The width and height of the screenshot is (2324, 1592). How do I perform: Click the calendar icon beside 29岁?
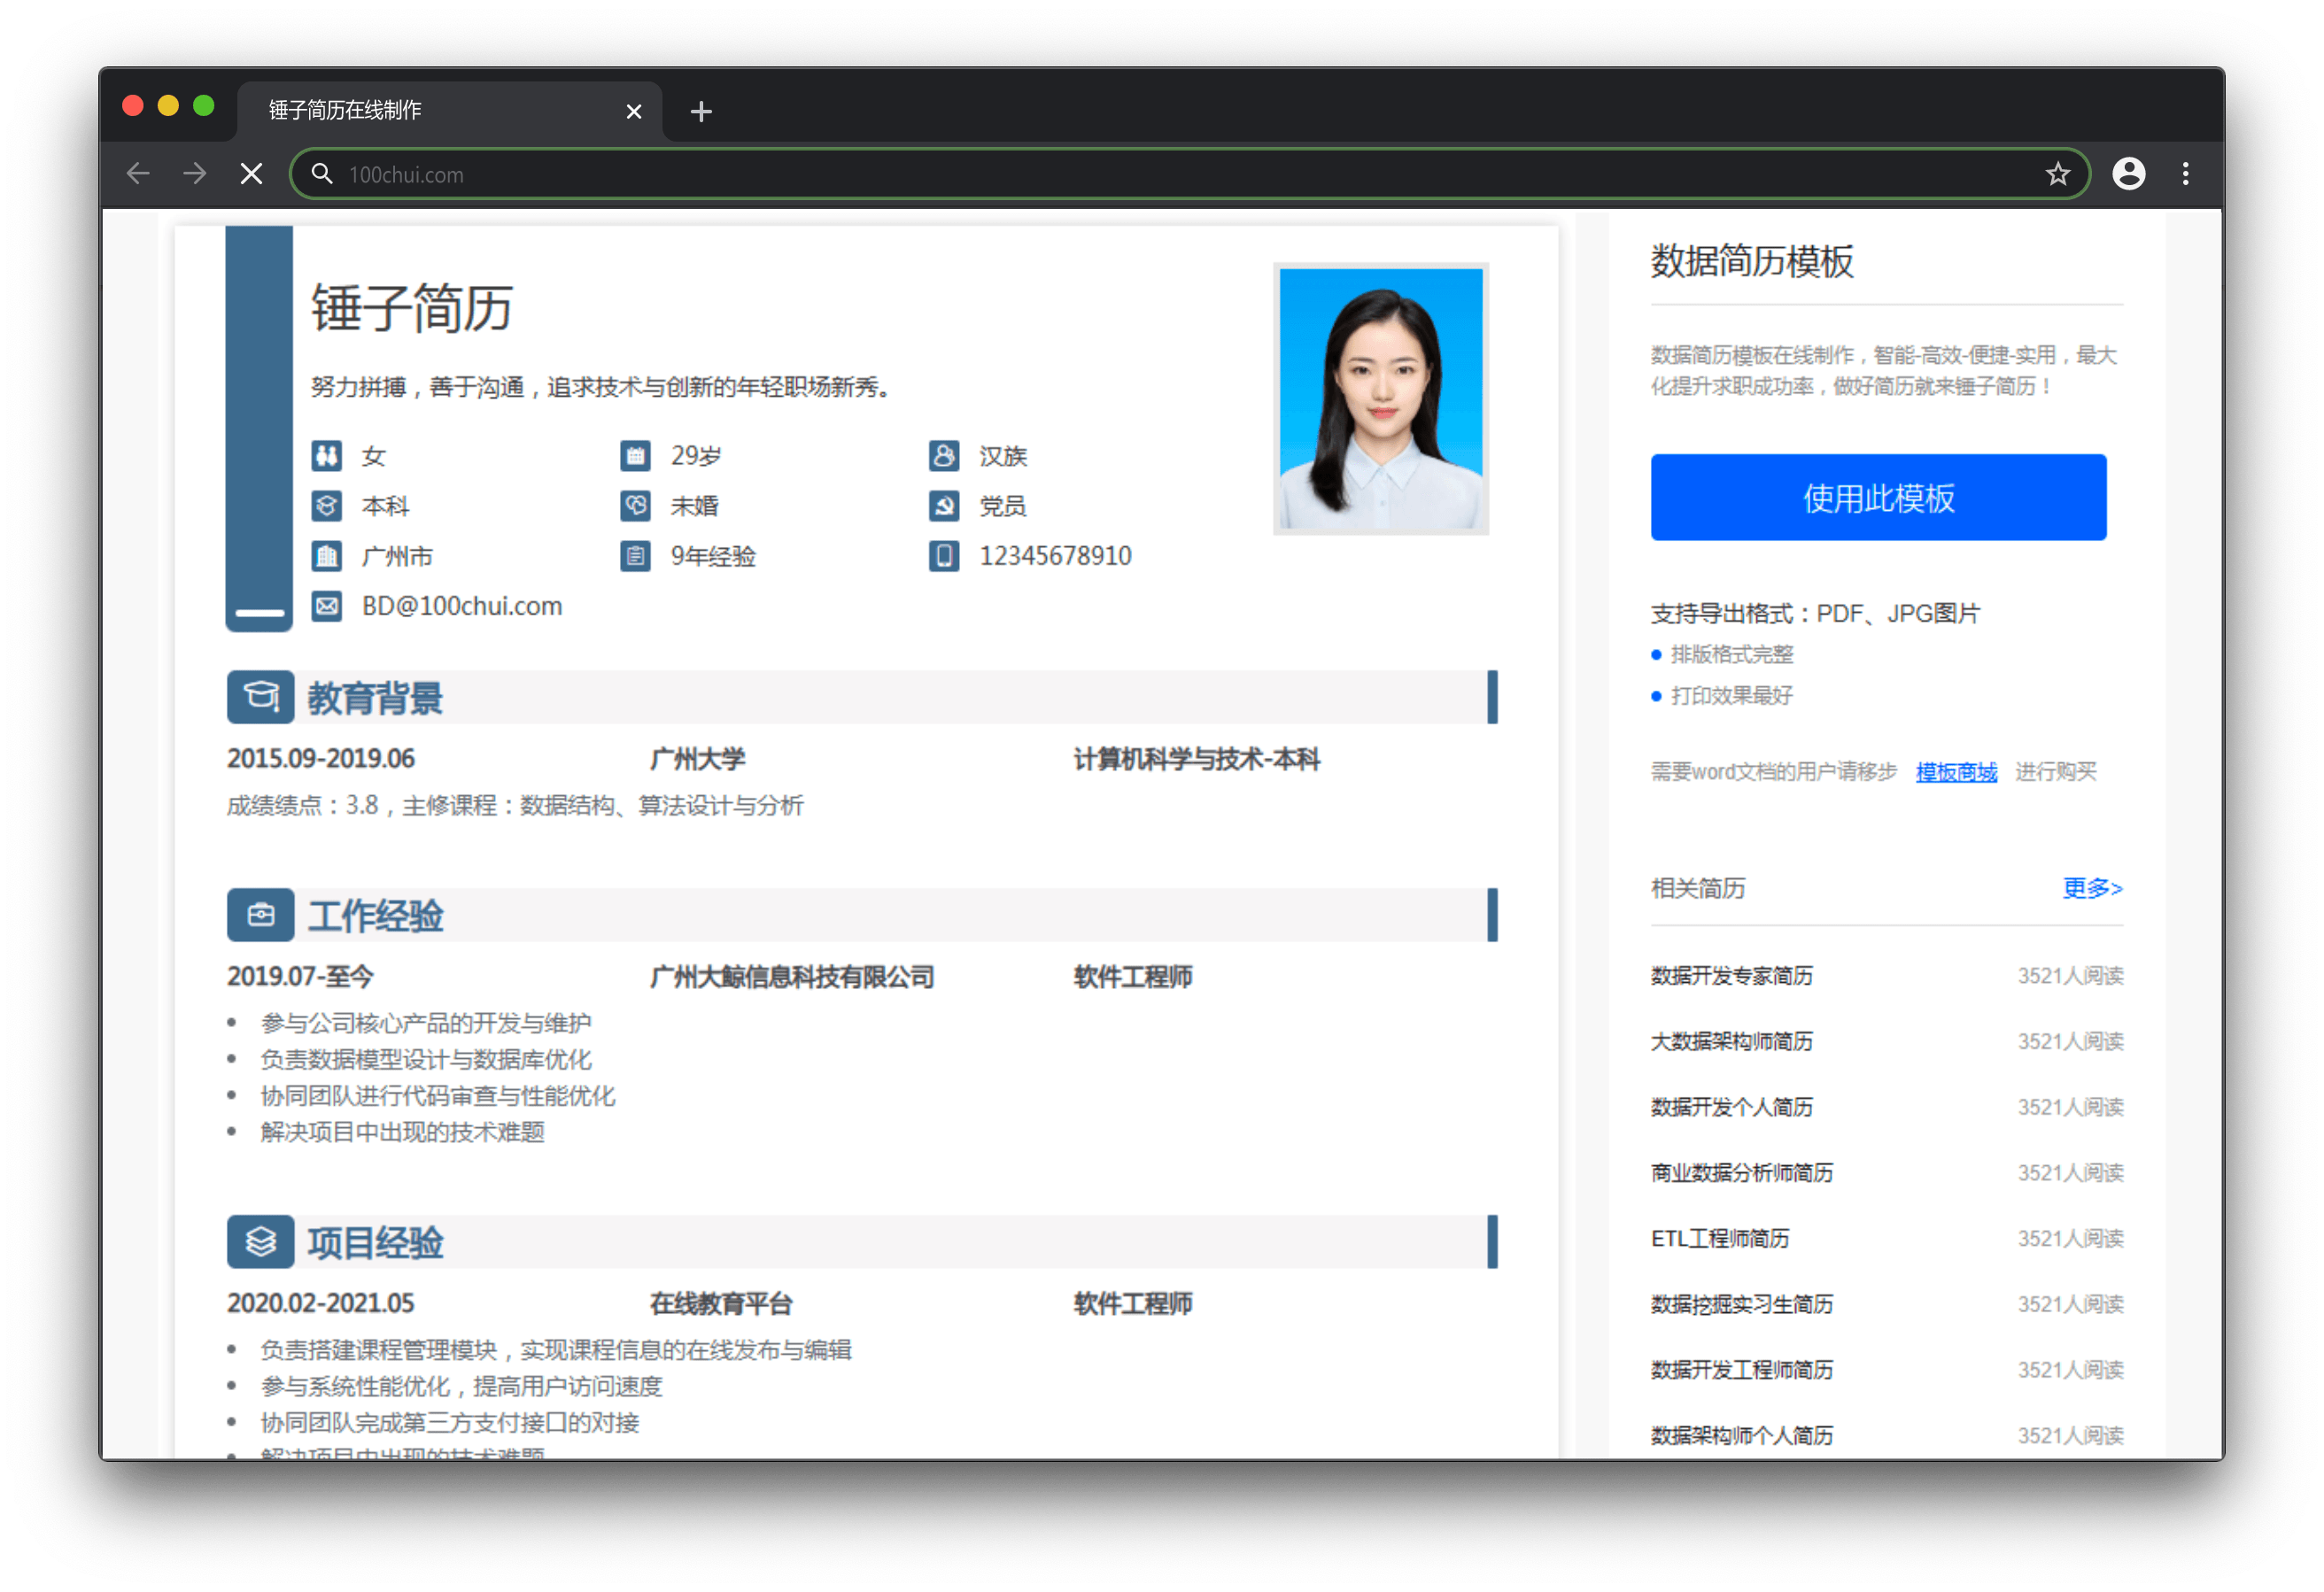(635, 456)
